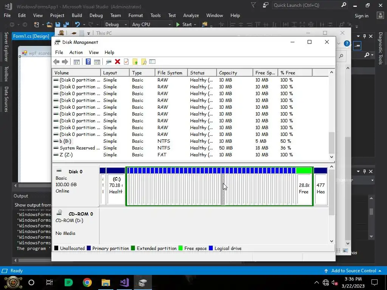Click Undo icon in Visual Studio toolbar
The width and height of the screenshot is (387, 290).
point(77,25)
